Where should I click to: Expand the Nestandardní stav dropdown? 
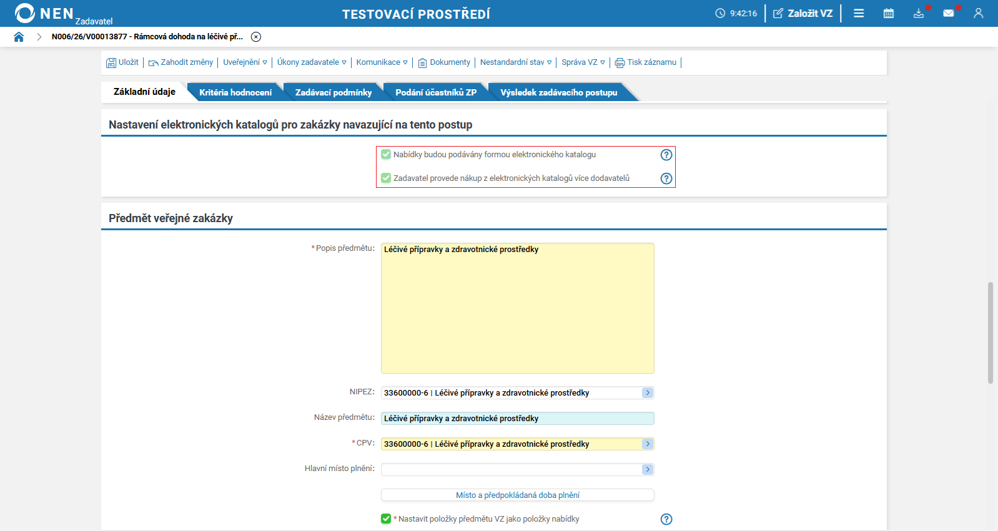(516, 62)
